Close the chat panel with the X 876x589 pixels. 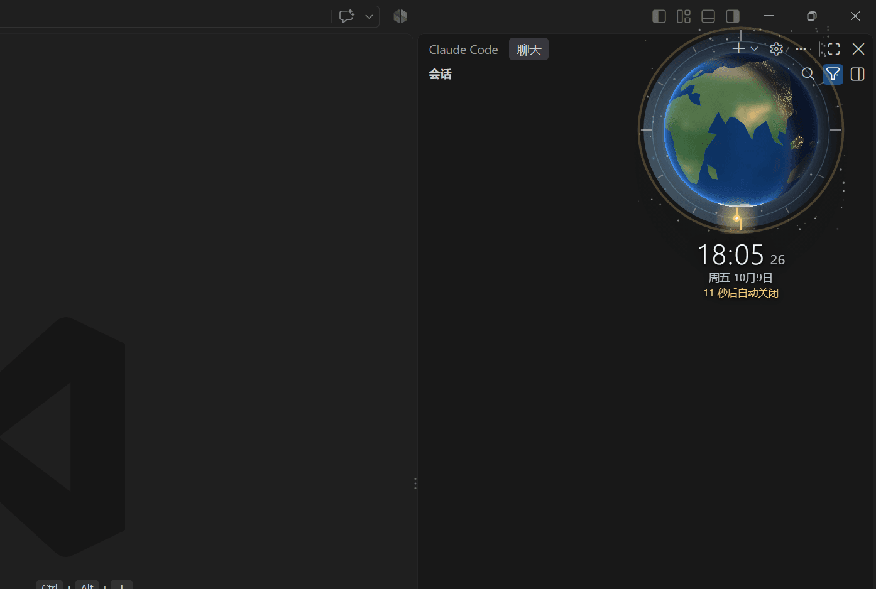858,49
